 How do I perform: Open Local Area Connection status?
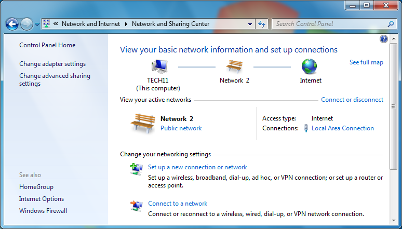[342, 128]
